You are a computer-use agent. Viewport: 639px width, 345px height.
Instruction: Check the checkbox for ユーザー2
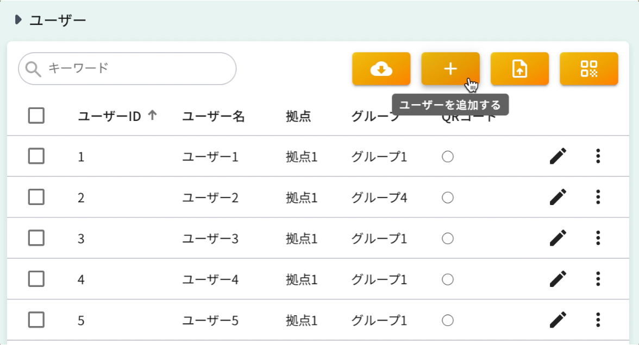[36, 197]
